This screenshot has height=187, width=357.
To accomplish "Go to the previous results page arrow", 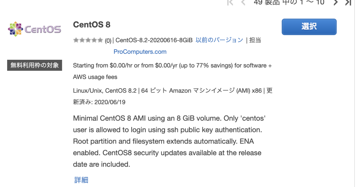I will (x=243, y=3).
